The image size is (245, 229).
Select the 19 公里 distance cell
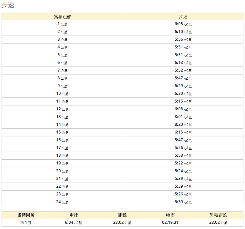point(62,163)
